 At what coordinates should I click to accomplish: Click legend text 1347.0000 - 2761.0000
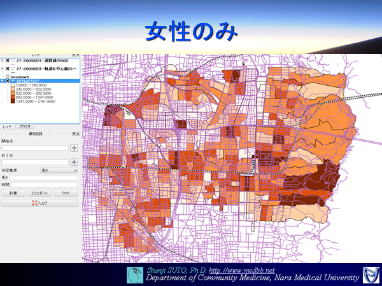[36, 102]
